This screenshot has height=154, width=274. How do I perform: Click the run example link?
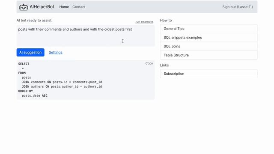[x=144, y=22]
